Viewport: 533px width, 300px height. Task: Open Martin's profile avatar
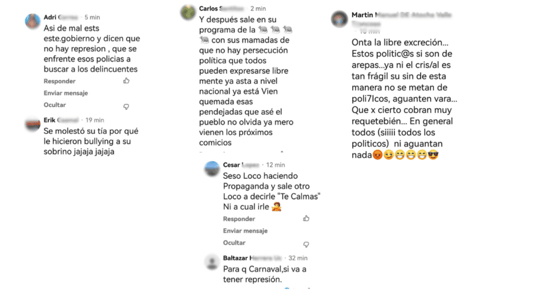(x=339, y=19)
